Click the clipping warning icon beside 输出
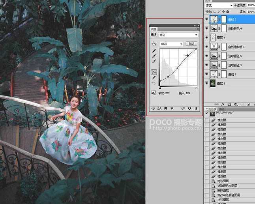 click(154, 93)
